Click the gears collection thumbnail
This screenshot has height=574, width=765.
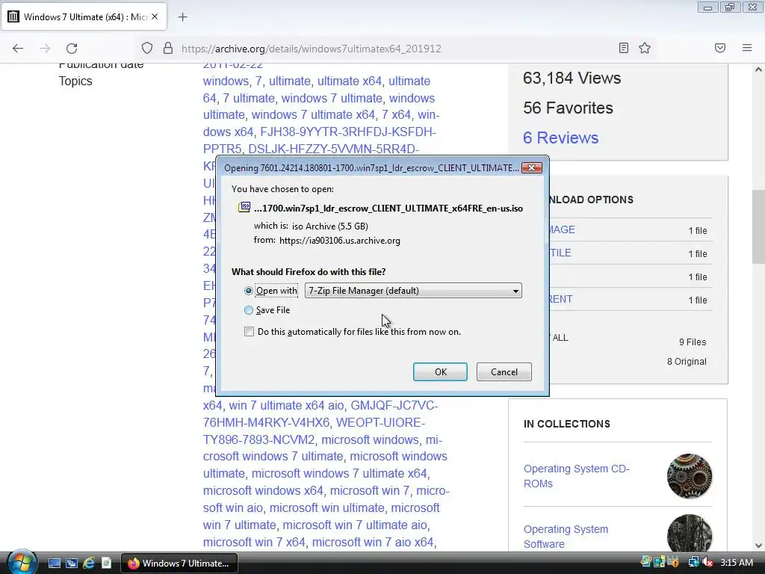689,476
